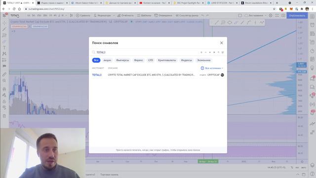
Task: Open a new browser tab with plus
Action: [277, 3]
